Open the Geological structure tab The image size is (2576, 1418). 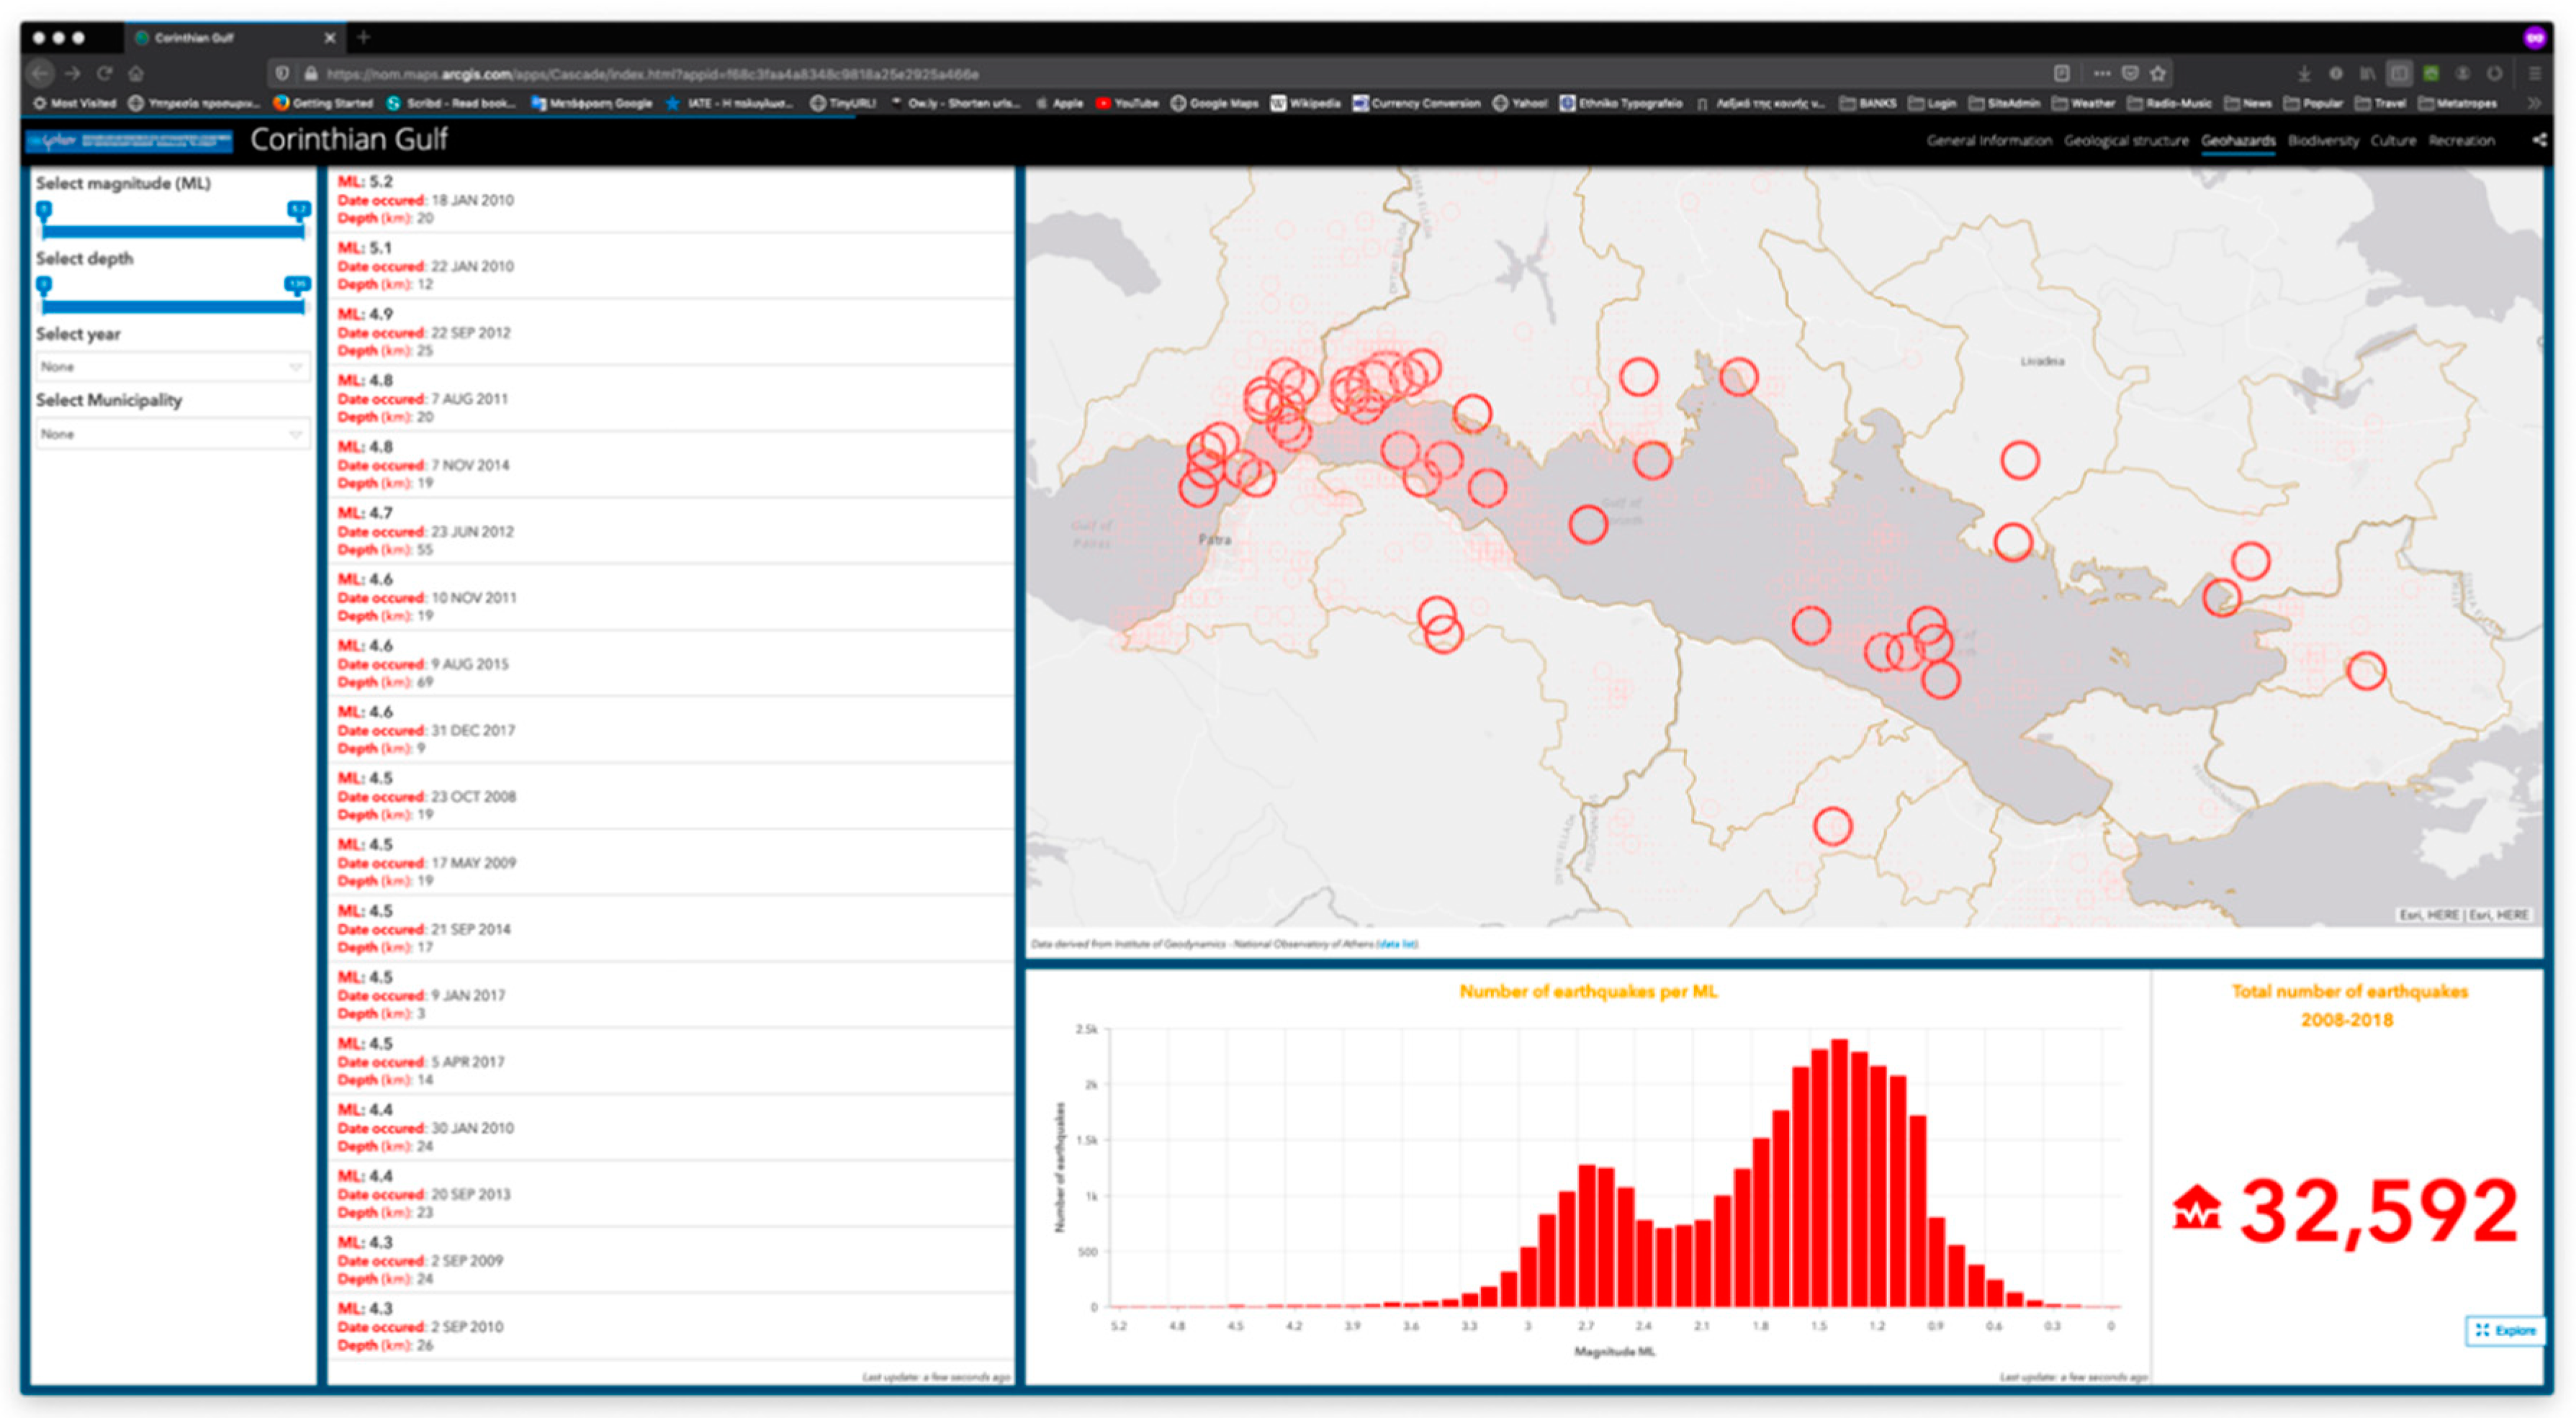(x=2126, y=141)
